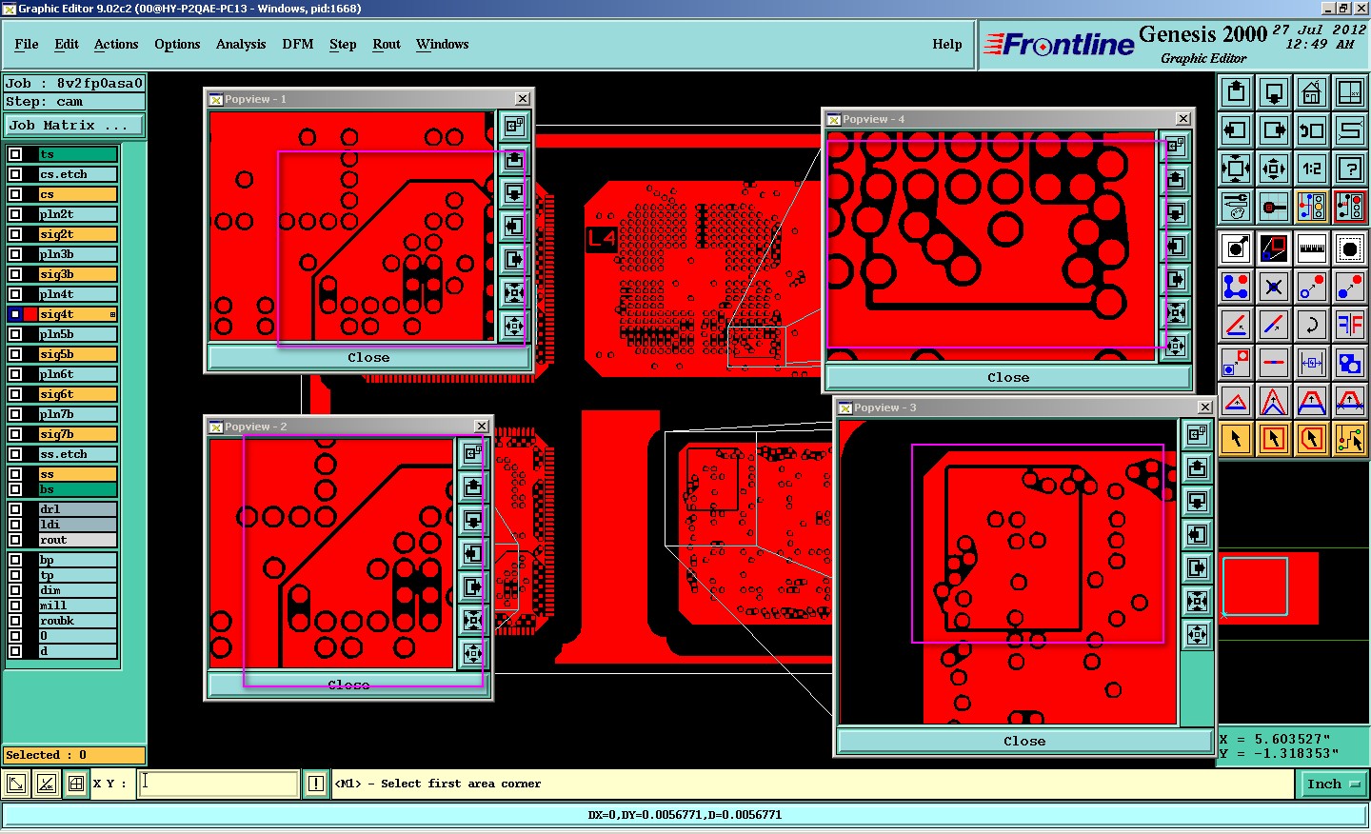Click the ss.etch layer name
The height and width of the screenshot is (834, 1371).
[x=78, y=454]
